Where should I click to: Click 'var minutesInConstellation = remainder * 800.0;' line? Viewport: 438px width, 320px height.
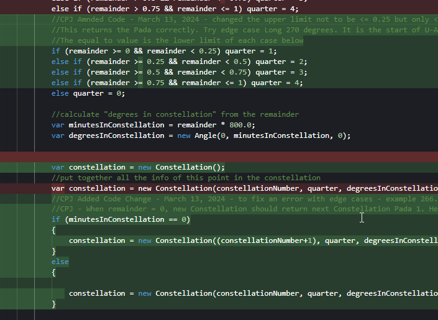coord(153,125)
